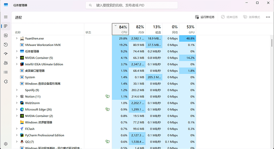The width and height of the screenshot is (274, 149).
Task: Click the PyCharm Professional Edition icon
Action: [x=22, y=135]
